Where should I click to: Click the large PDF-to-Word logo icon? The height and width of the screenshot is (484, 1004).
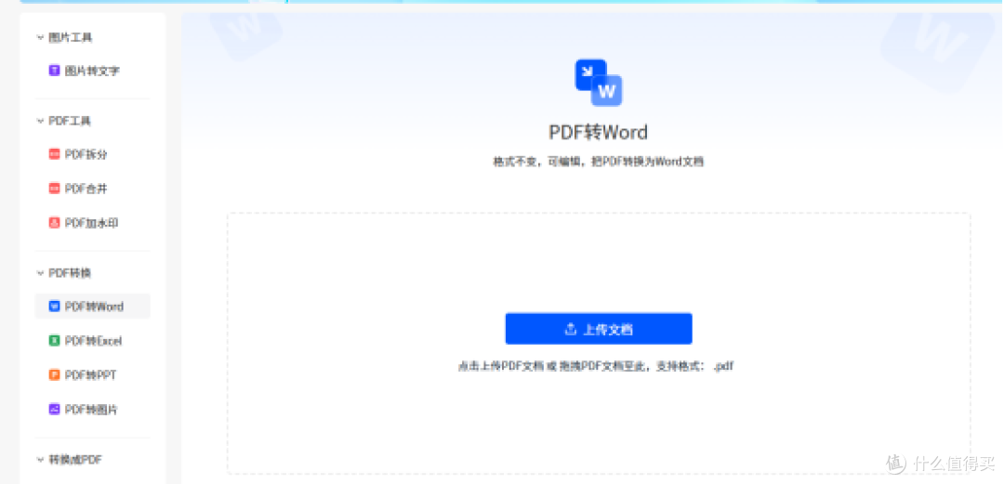pos(599,83)
